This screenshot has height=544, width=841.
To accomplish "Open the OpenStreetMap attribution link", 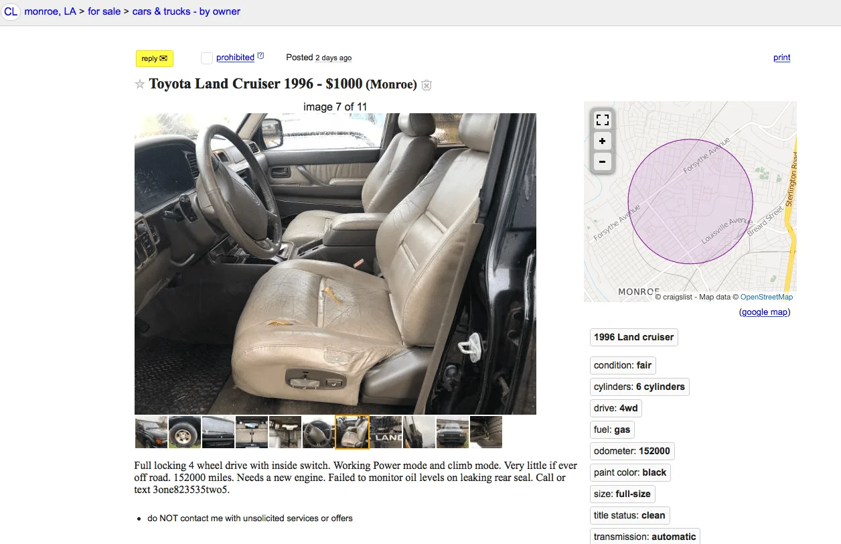I will click(766, 297).
